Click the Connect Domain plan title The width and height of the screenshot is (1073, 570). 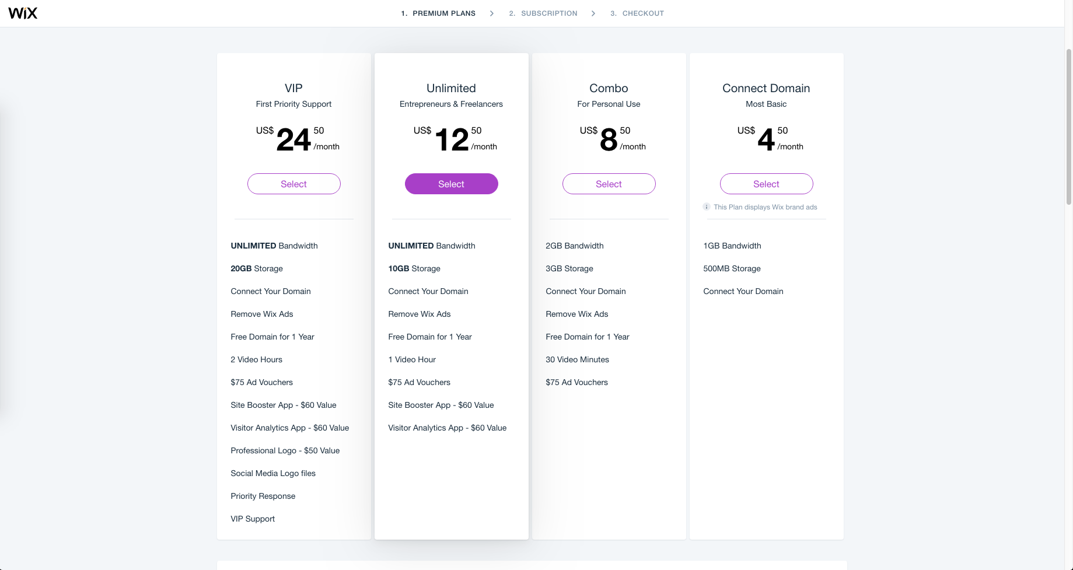coord(766,88)
